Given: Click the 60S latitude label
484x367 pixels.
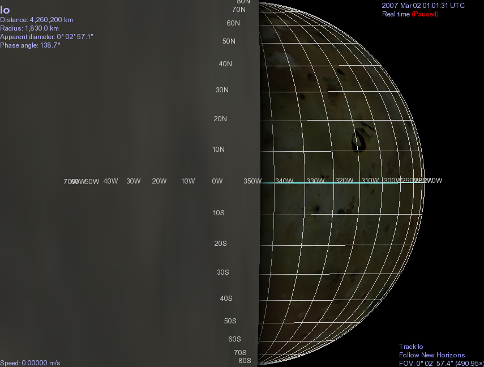Looking at the screenshot, I should click(x=234, y=339).
